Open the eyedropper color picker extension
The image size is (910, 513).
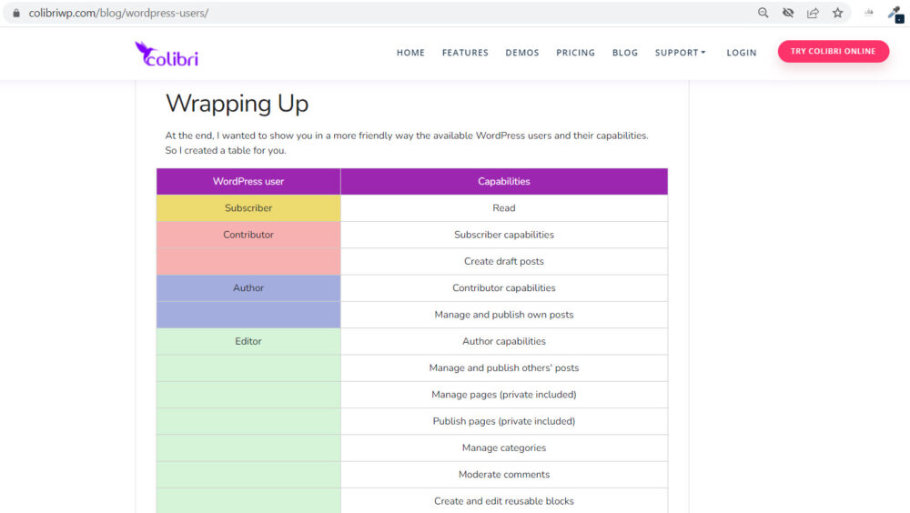tap(895, 13)
